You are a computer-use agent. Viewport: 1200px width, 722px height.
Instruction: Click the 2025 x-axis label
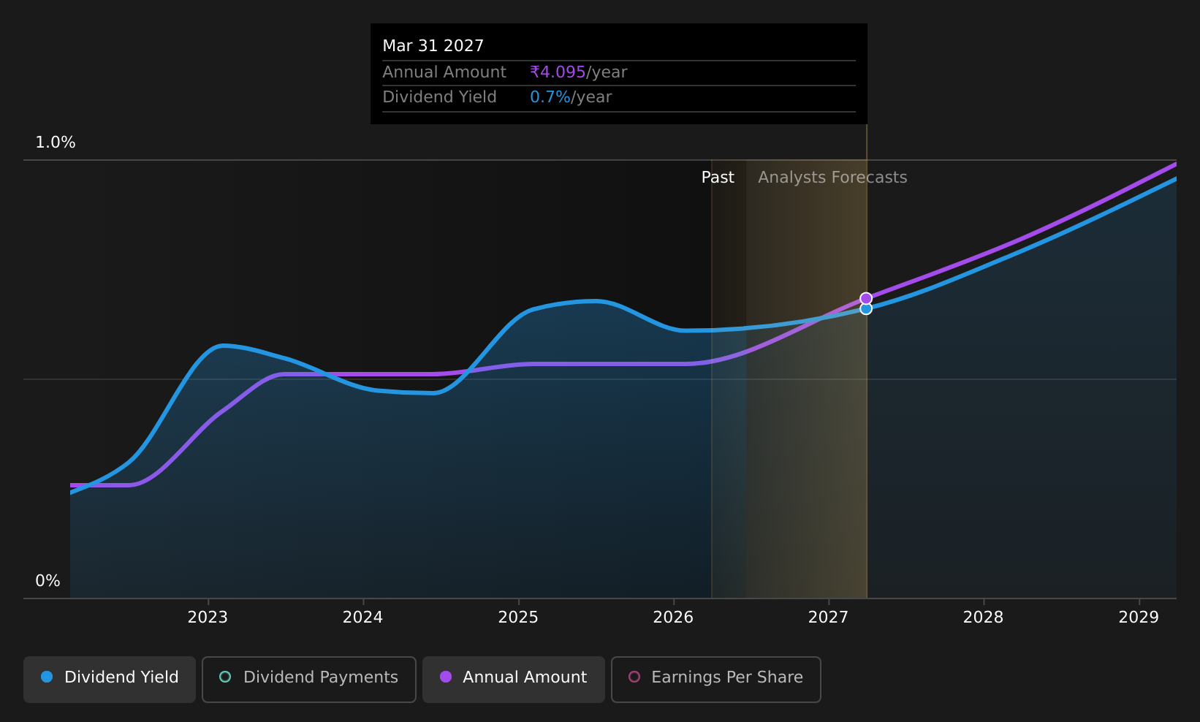point(518,617)
